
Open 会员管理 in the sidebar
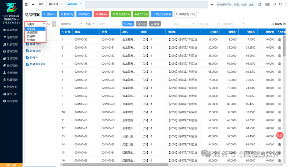(10, 73)
